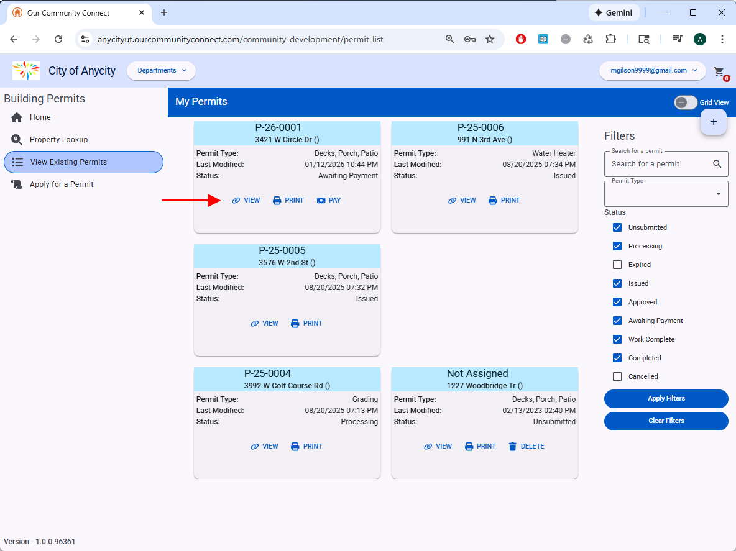
Task: Click the Pay icon on permit P-26-0001
Action: (321, 201)
